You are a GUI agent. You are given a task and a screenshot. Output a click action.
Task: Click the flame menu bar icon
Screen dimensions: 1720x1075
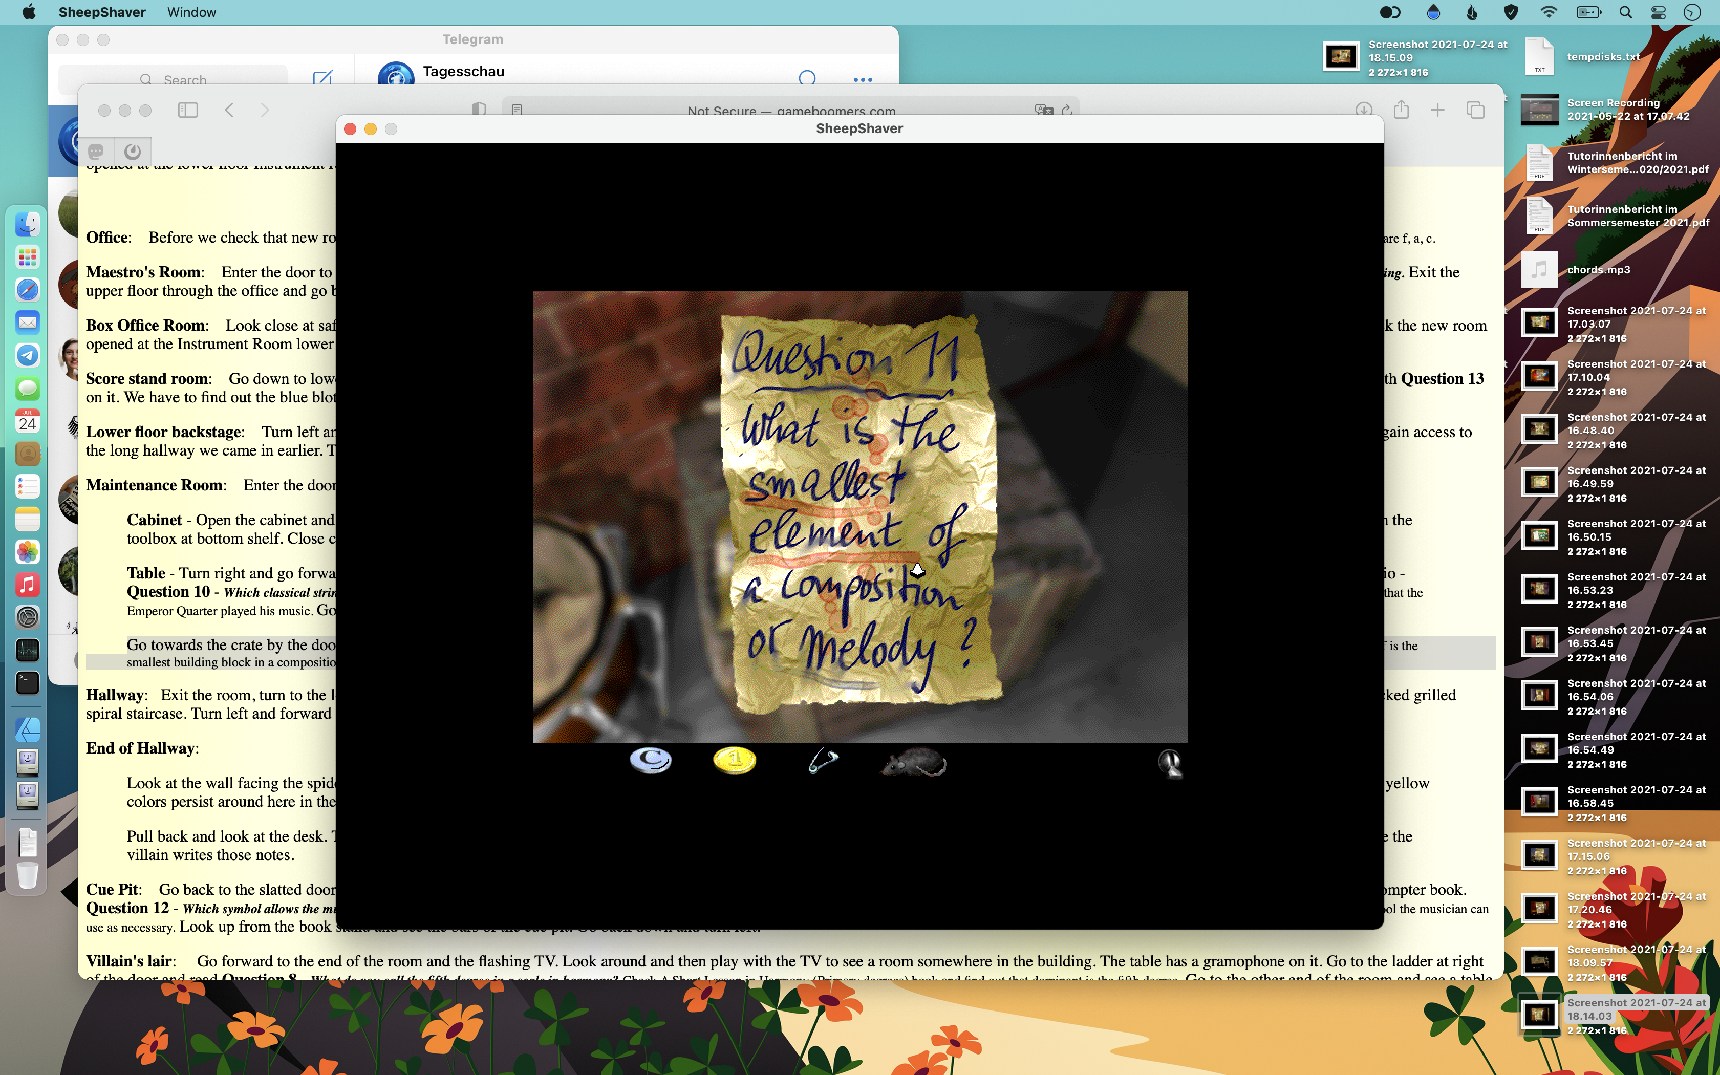1472,12
